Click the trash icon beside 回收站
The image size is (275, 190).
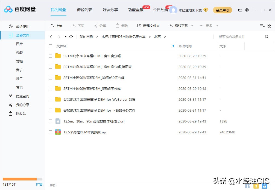10,114
